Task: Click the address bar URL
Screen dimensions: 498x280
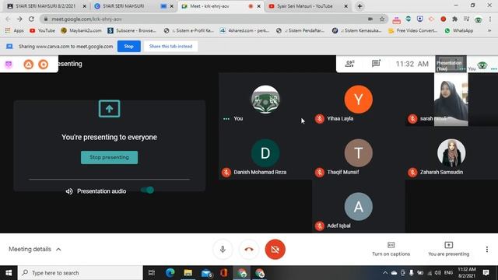Action: (86, 19)
